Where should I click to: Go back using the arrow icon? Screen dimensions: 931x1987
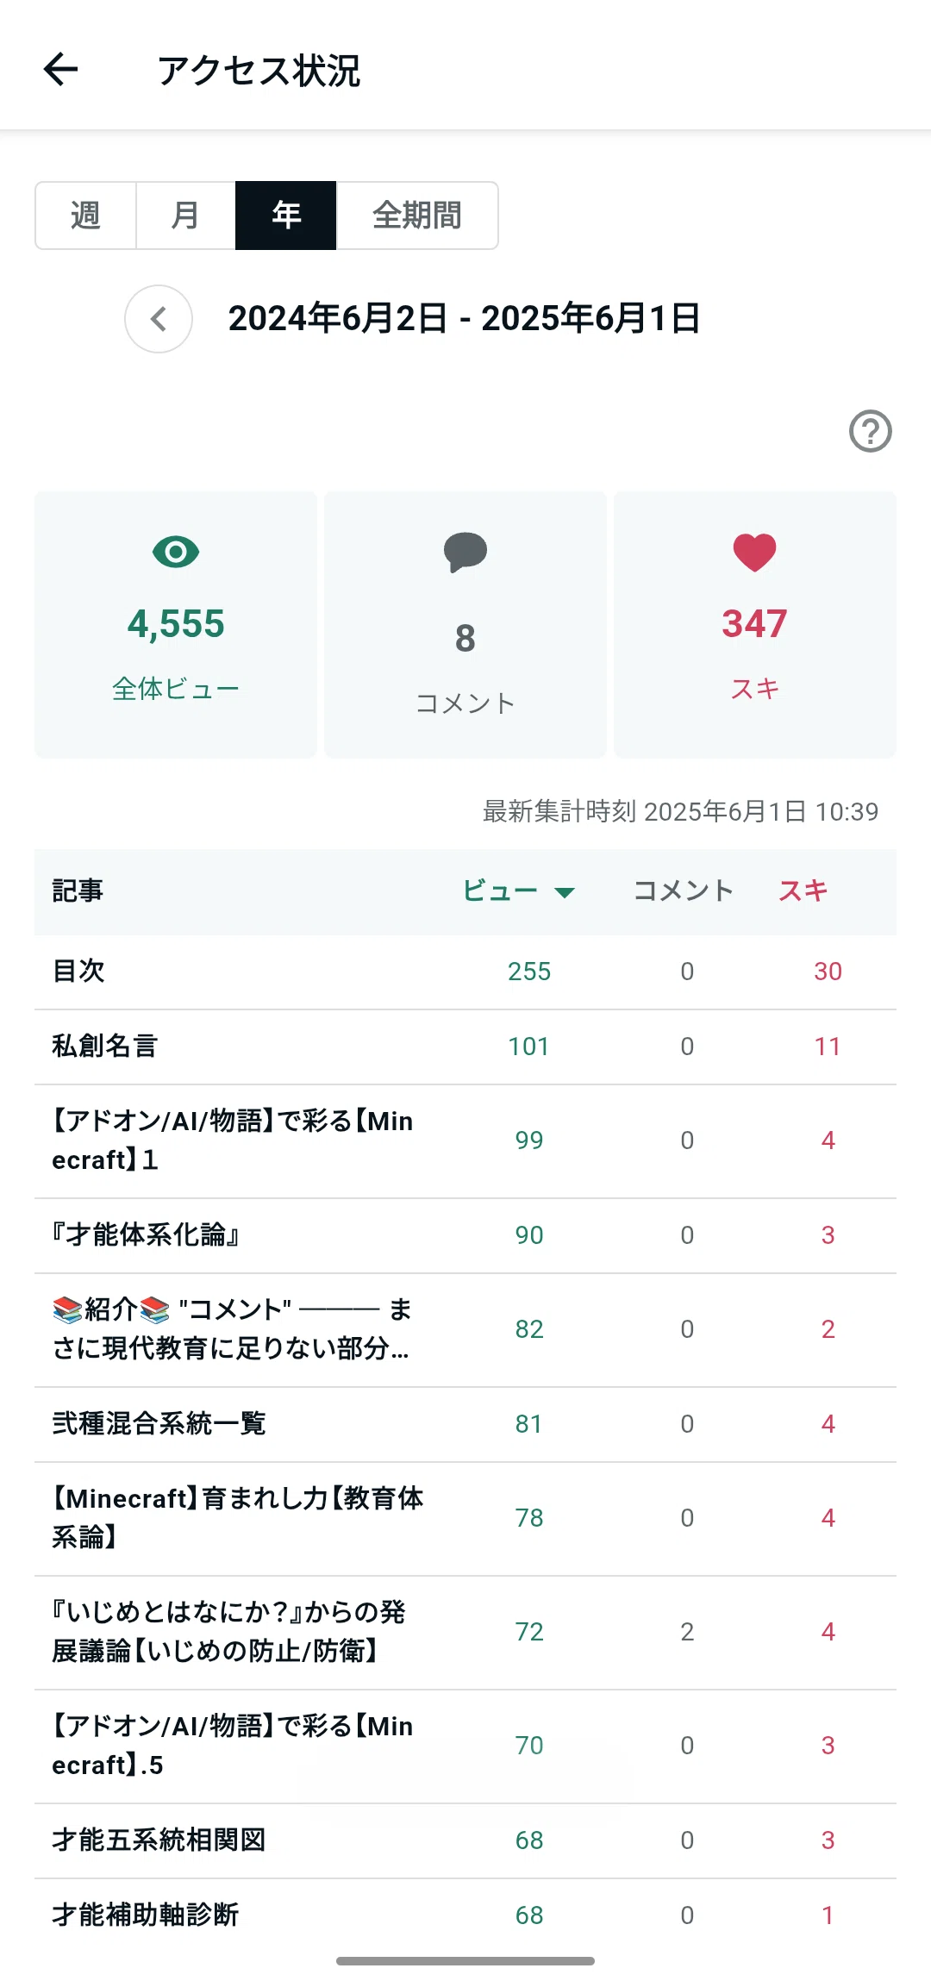(60, 69)
